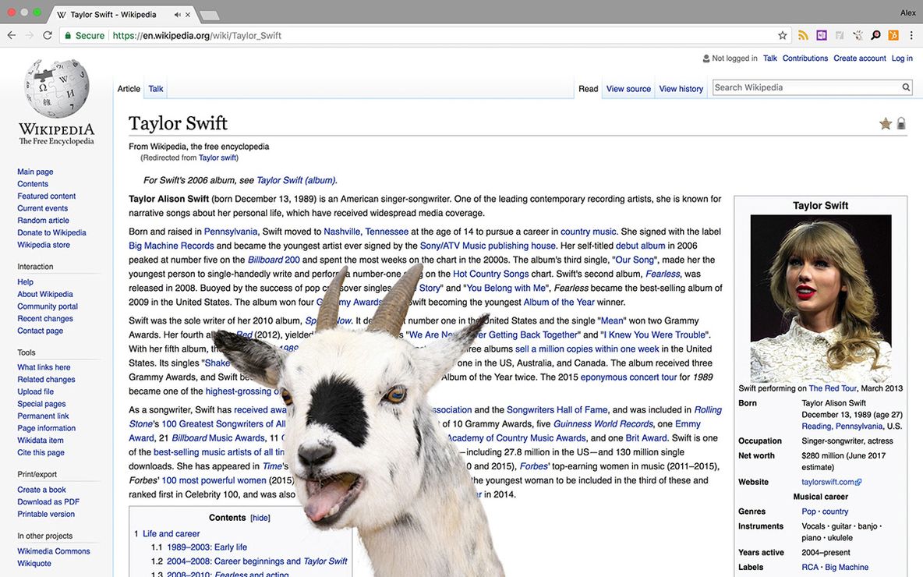
Task: Bookmark this page with the star icon
Action: [783, 35]
